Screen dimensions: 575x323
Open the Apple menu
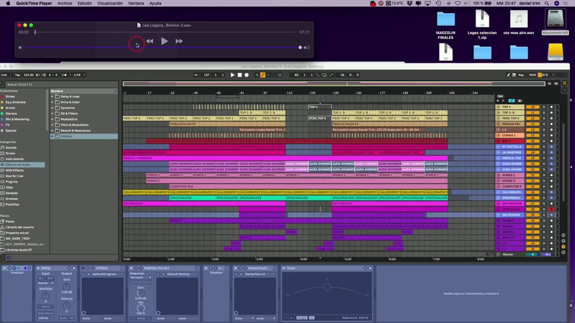[x=8, y=4]
